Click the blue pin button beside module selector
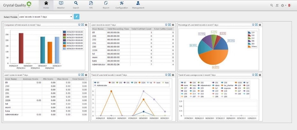This screenshot has width=297, height=130. pos(77,17)
